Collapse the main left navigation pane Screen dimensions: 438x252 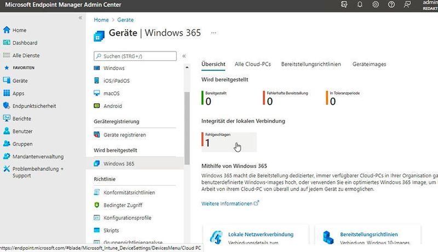pos(80,18)
